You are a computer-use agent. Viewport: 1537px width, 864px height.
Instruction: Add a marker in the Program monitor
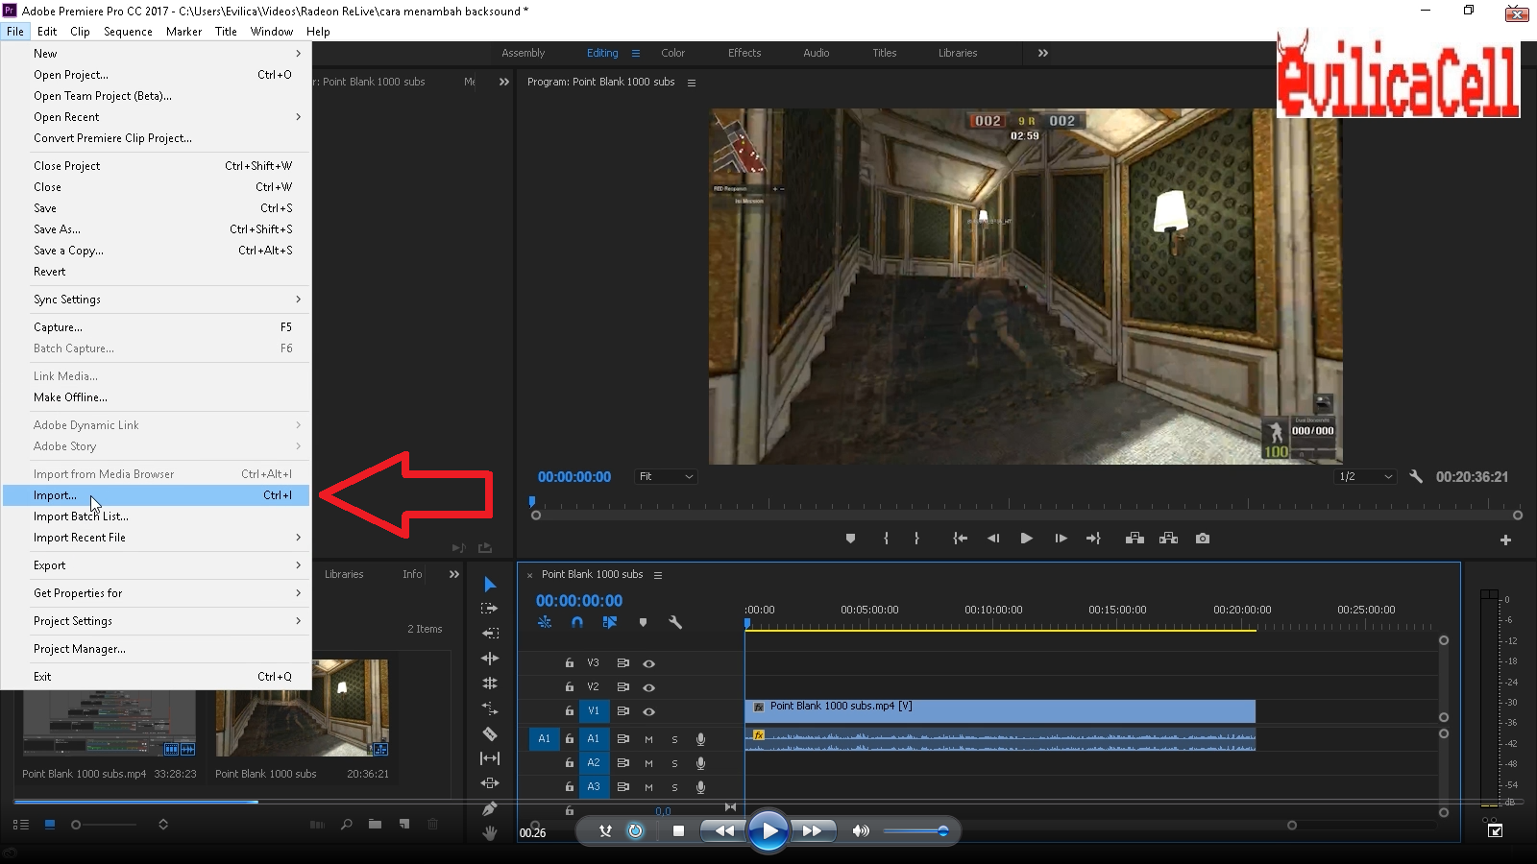click(x=850, y=539)
